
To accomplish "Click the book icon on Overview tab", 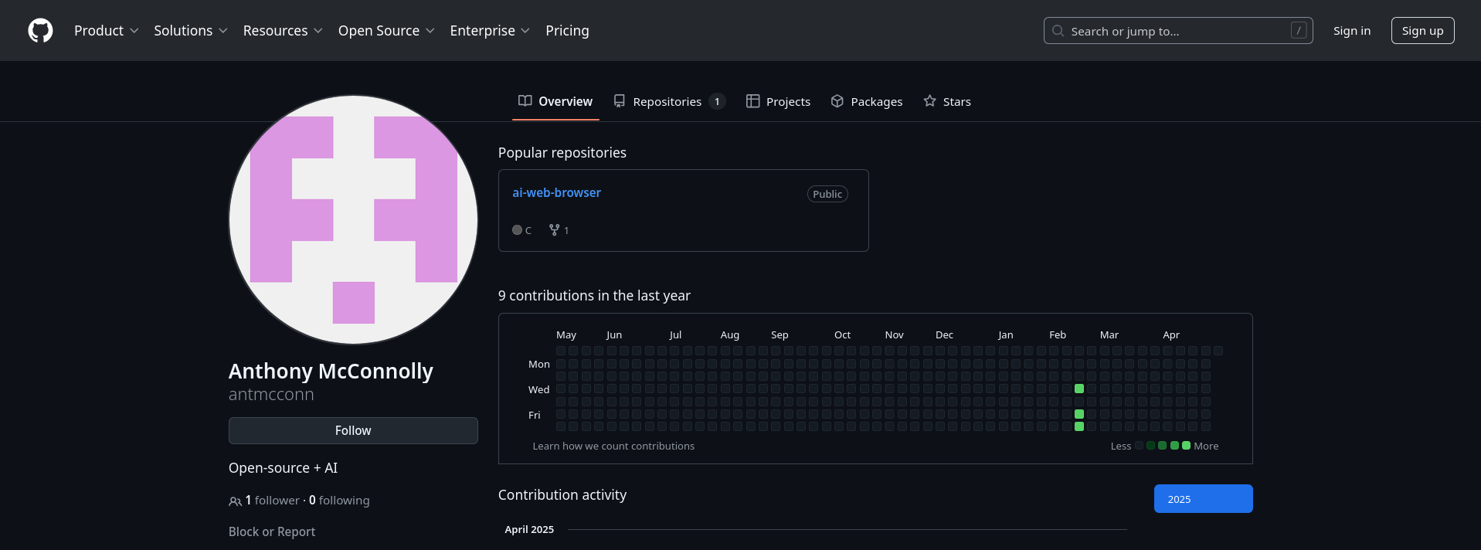I will click(x=525, y=101).
